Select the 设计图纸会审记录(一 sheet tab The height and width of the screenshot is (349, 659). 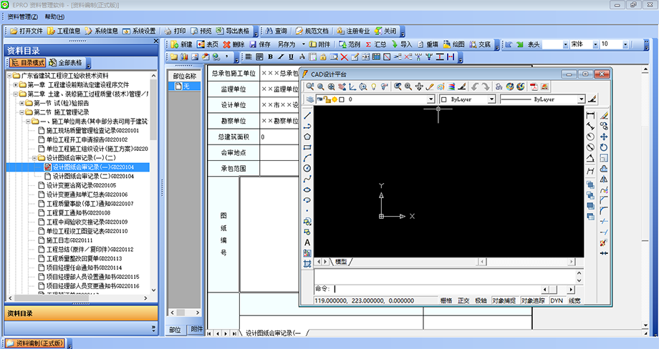point(273,333)
